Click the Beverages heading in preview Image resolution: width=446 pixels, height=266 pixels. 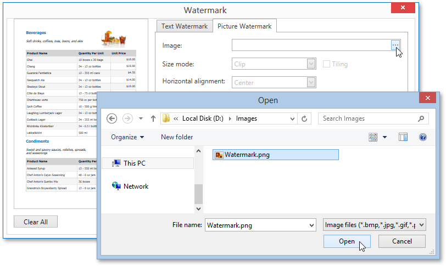[36, 33]
